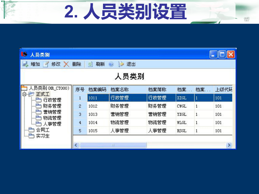The height and width of the screenshot is (194, 259).
Task: Select 营销管理 tree node
Action: pyautogui.click(x=52, y=112)
